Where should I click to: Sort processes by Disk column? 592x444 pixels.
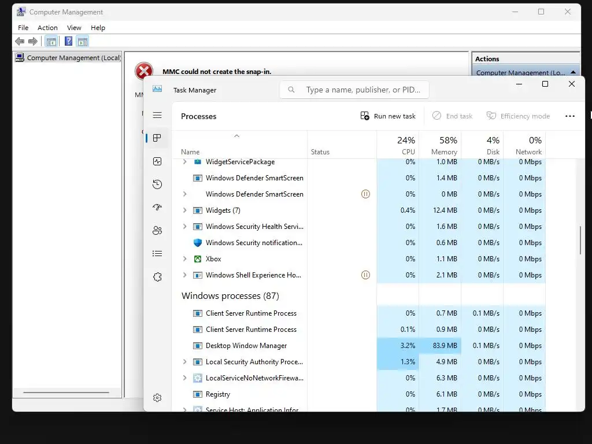click(482, 144)
